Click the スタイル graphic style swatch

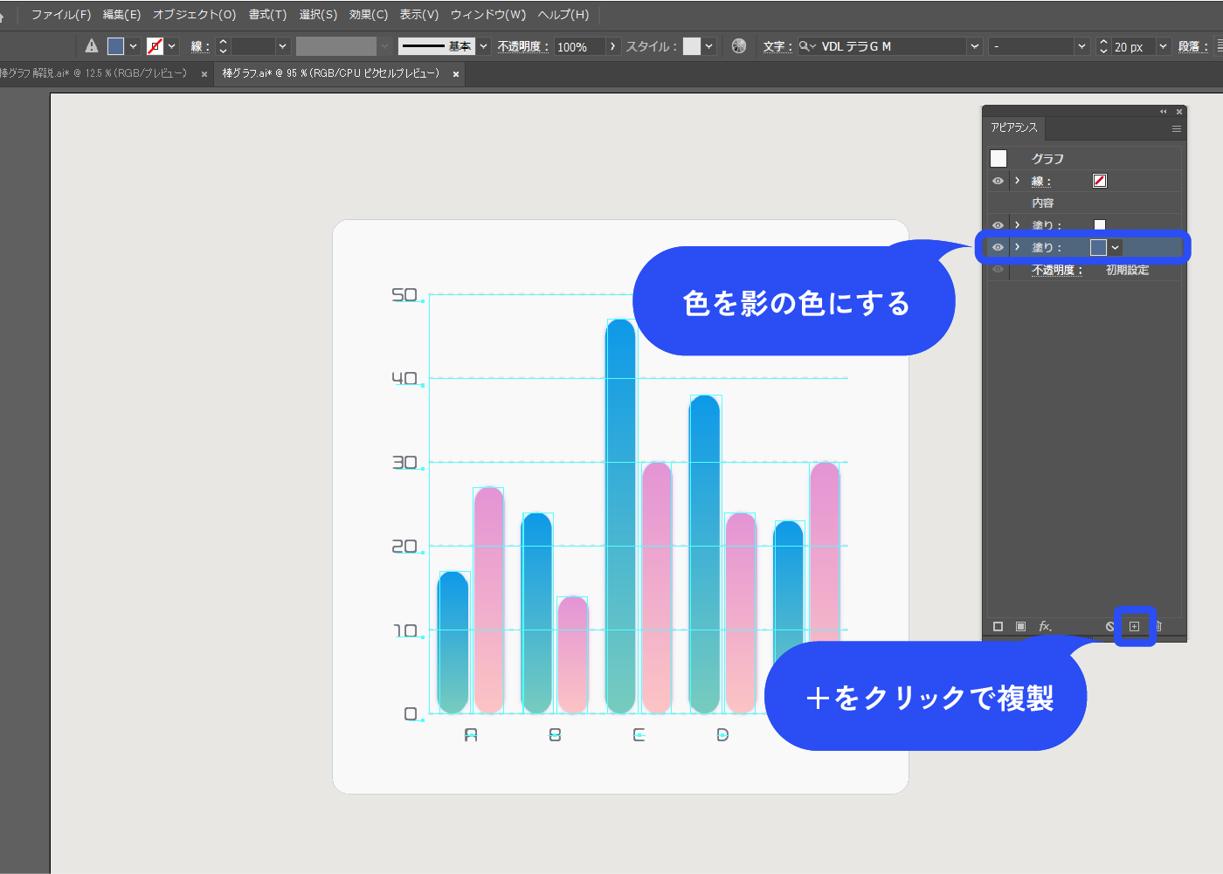[x=692, y=46]
